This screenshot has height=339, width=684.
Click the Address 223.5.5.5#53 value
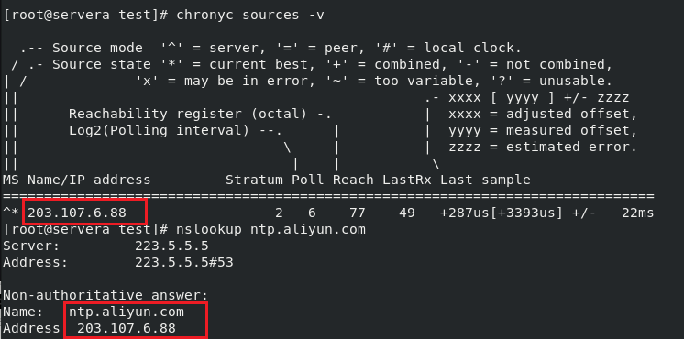[x=184, y=262]
